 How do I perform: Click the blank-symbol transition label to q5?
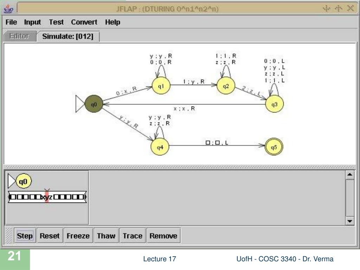[x=217, y=143]
